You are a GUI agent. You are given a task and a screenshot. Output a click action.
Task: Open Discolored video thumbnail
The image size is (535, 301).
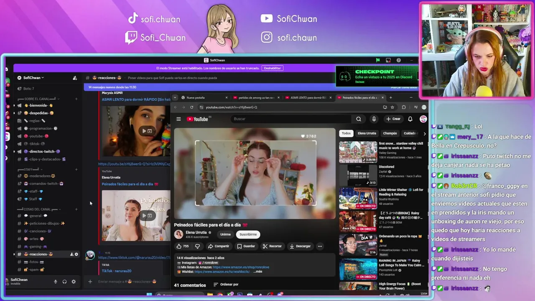click(x=358, y=175)
